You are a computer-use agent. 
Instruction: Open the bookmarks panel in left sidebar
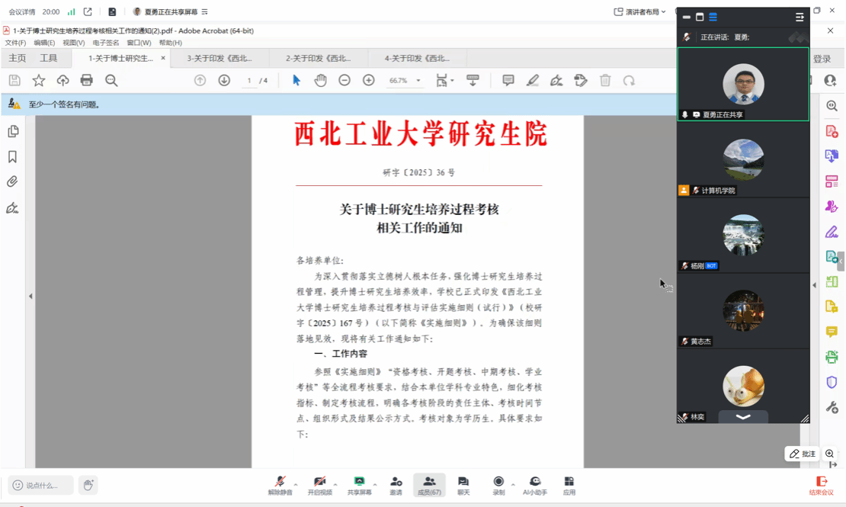[x=13, y=157]
